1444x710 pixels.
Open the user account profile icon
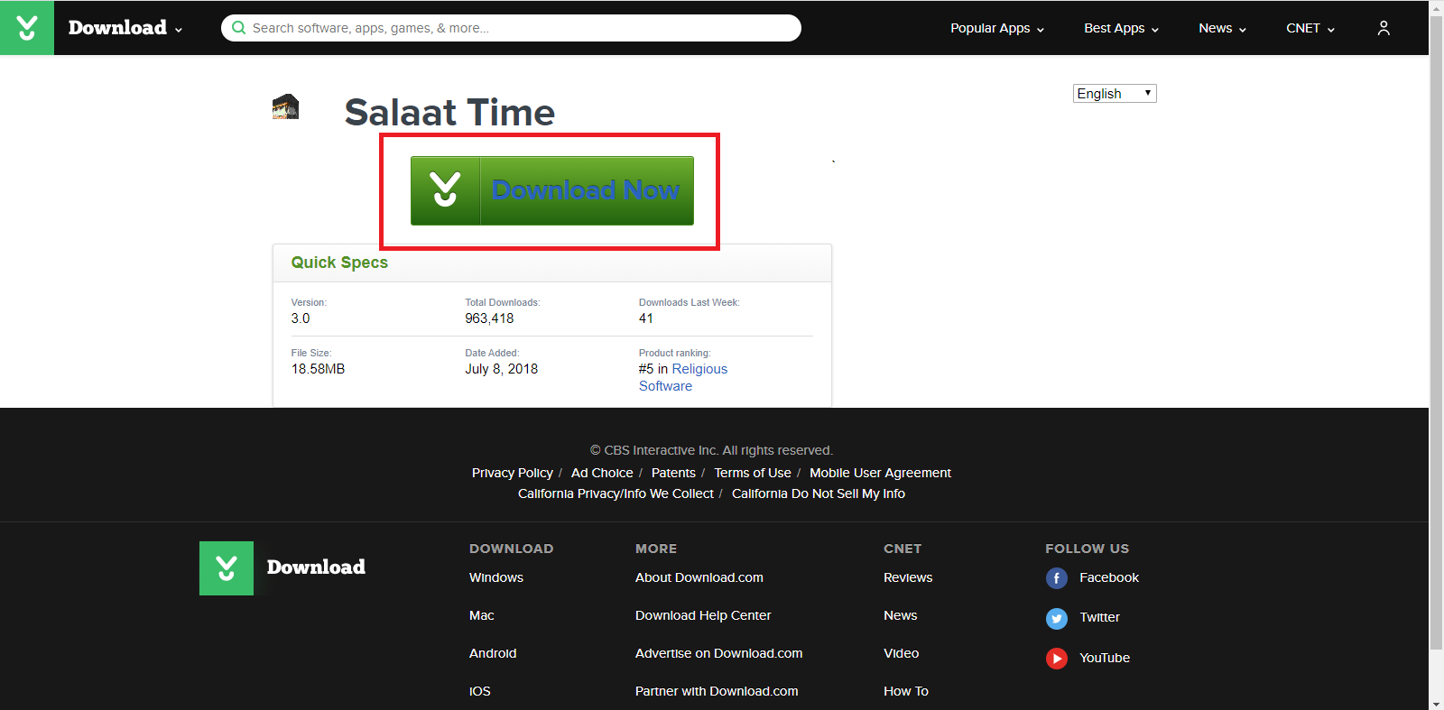[x=1384, y=28]
